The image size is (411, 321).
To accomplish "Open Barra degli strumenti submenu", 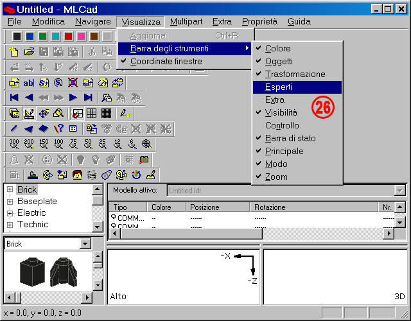I will [184, 49].
